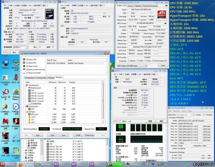Click the Statistics list scrollbar up arrow
This screenshot has width=215, height=167.
click(x=103, y=82)
